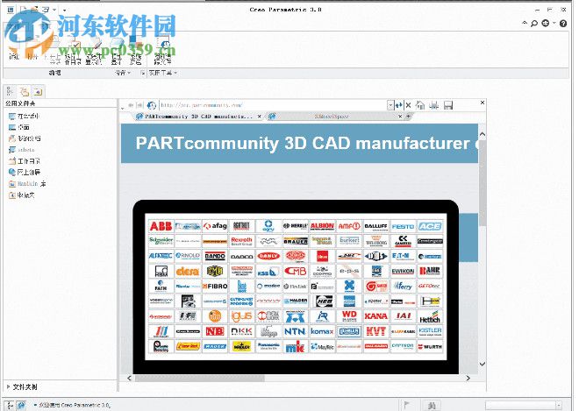The width and height of the screenshot is (579, 411).
Task: Click the browser address URL field
Action: pos(273,105)
